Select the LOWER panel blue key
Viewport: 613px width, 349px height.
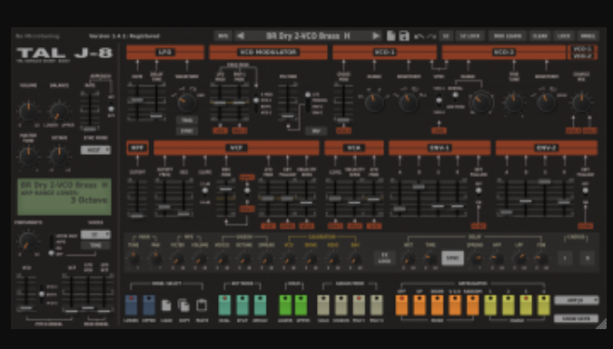[x=131, y=305]
